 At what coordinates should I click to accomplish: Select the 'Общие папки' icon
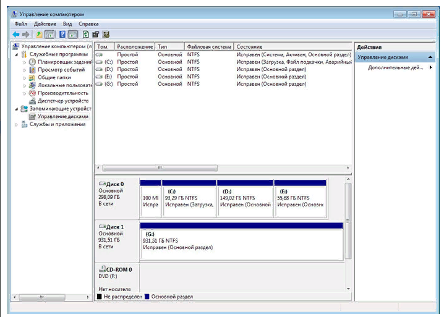(33, 77)
